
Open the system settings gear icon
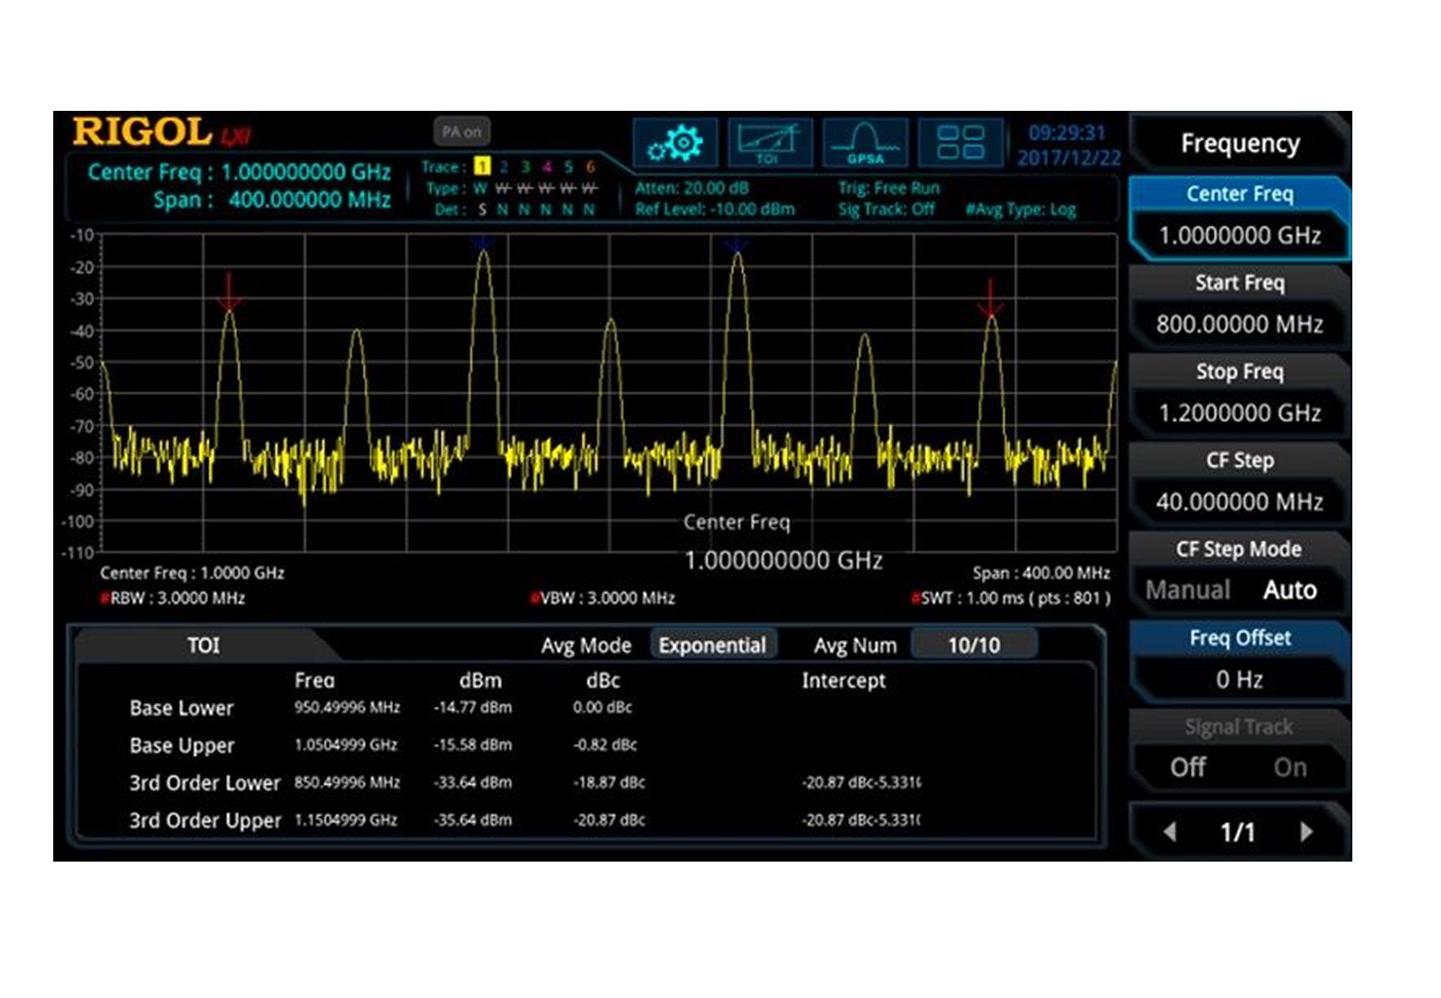click(x=675, y=144)
